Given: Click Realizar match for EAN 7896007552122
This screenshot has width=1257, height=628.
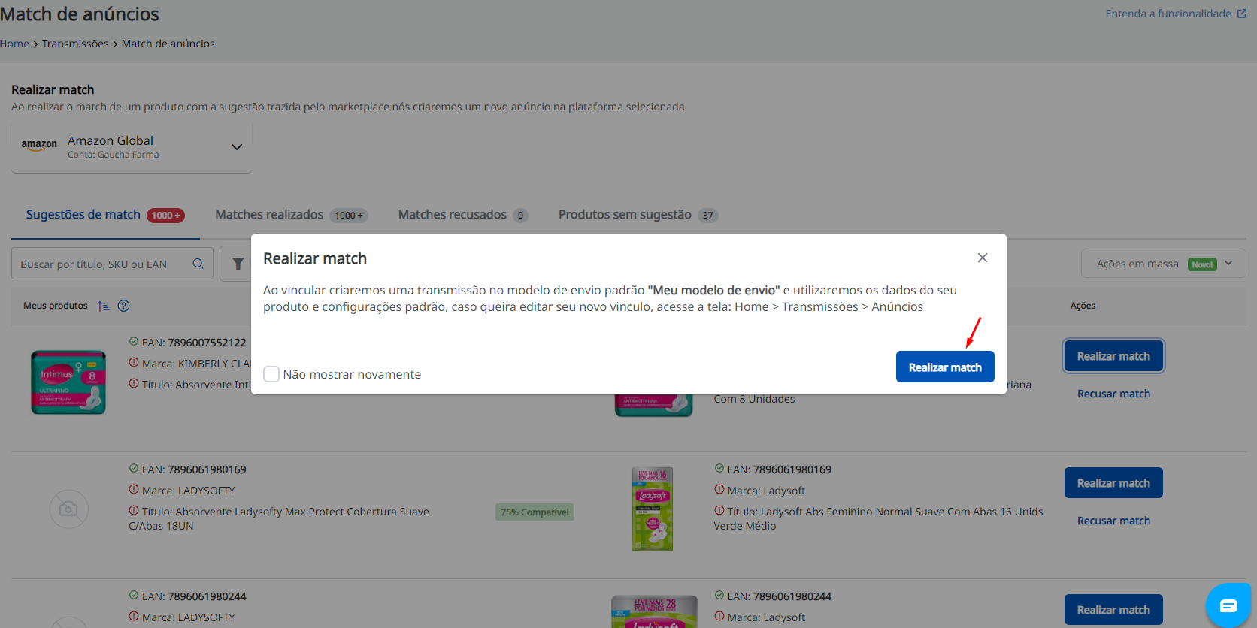Looking at the screenshot, I should [1113, 356].
